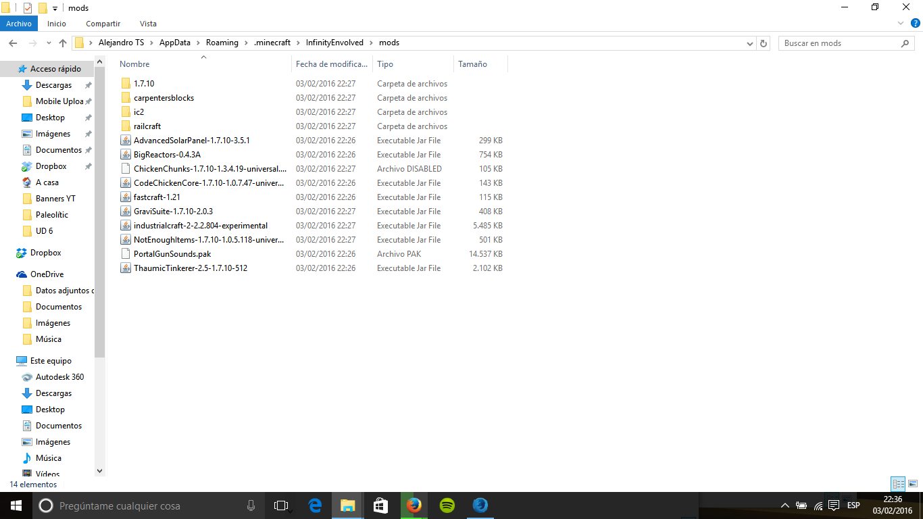Select the railcraft folder

[x=147, y=126]
